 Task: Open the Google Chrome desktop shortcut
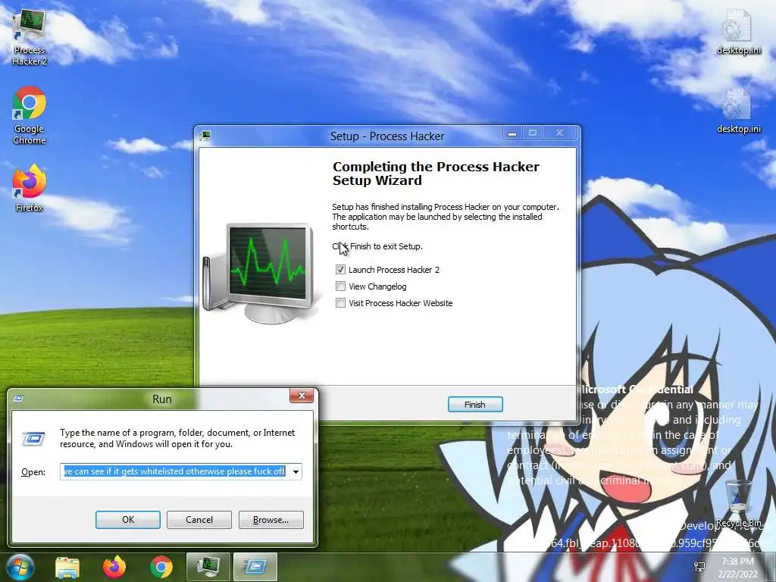click(x=30, y=115)
